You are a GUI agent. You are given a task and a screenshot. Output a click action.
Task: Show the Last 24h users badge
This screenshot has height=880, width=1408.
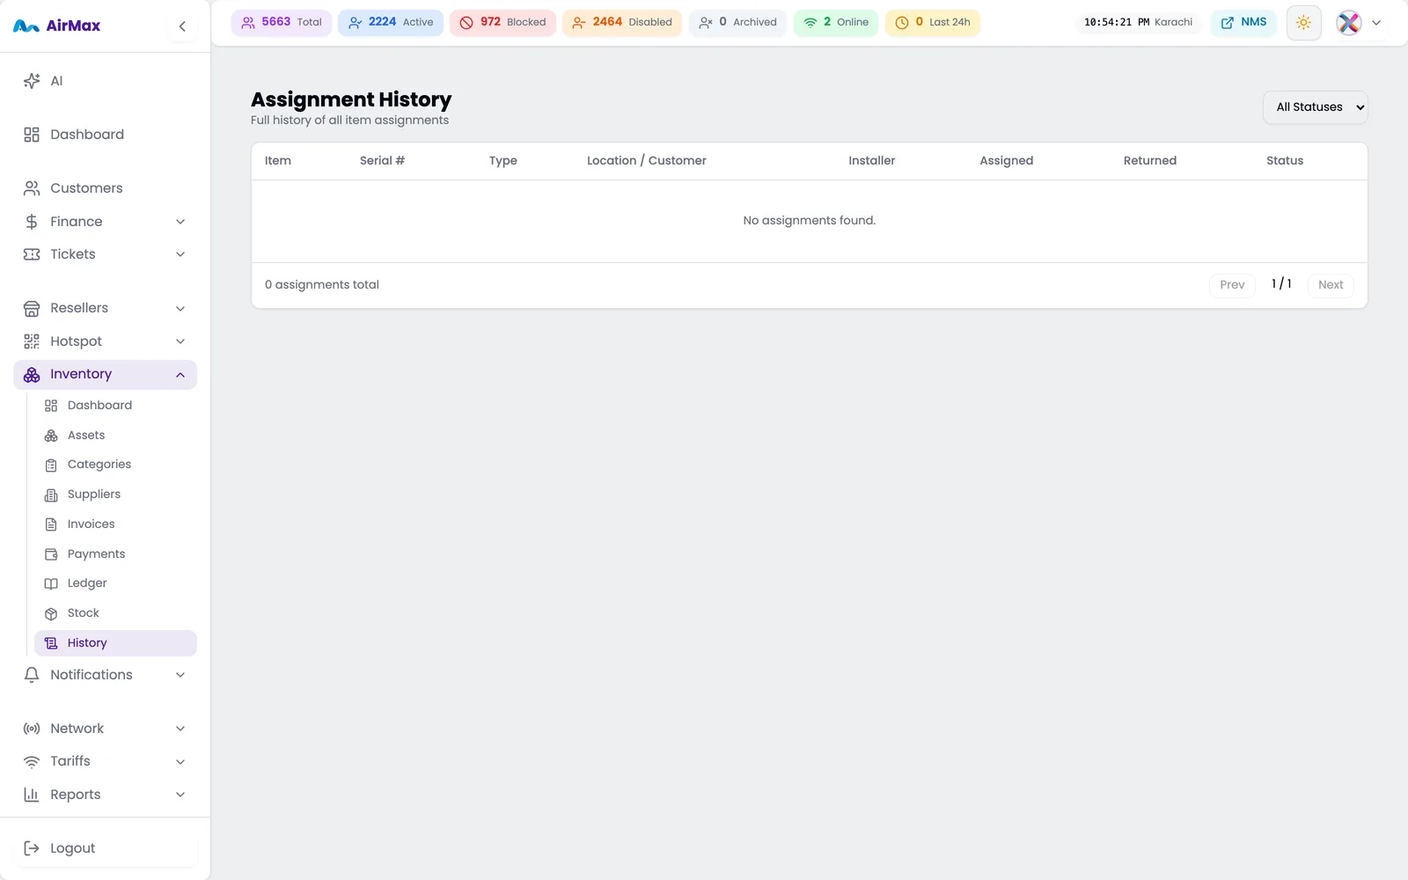click(x=933, y=23)
